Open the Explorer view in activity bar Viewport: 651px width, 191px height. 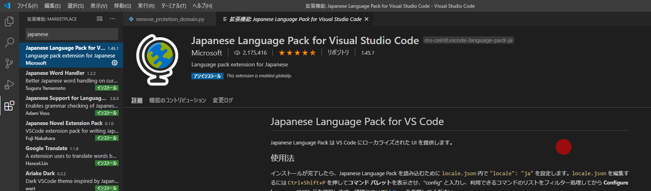pyautogui.click(x=9, y=21)
